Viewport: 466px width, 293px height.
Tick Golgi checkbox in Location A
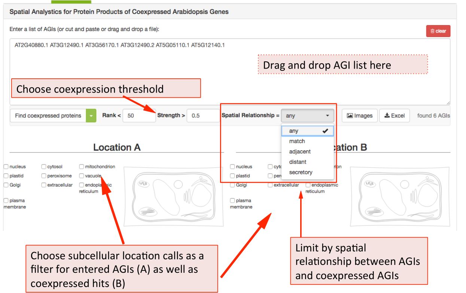coord(6,185)
